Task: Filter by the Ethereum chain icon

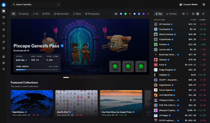Action: click(121, 14)
